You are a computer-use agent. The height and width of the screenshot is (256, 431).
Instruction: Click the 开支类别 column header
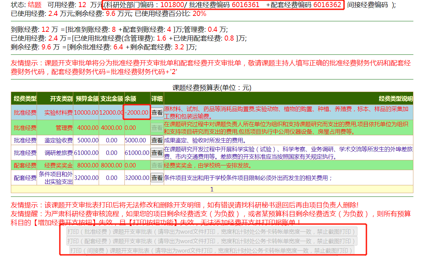click(61, 99)
